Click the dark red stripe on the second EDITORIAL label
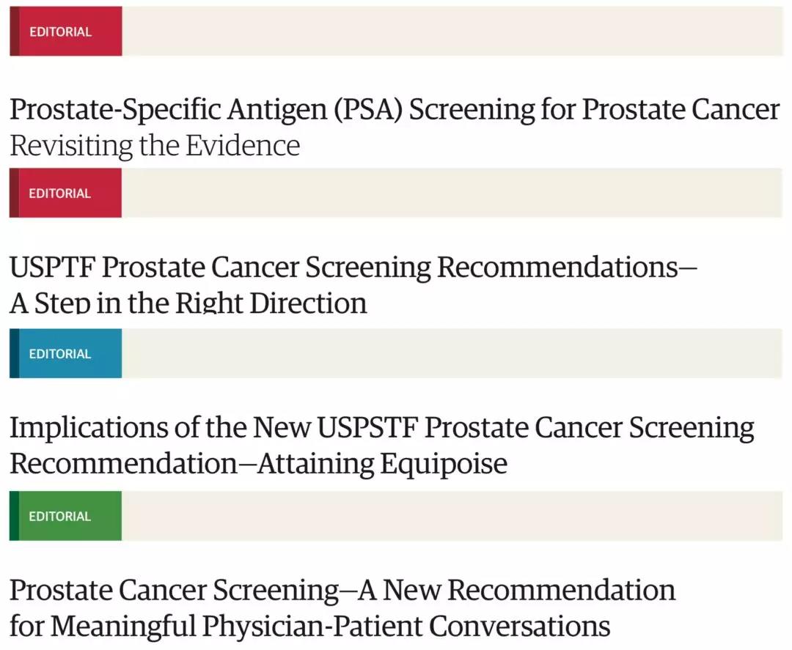Screen dimensions: 792x650 click(14, 193)
